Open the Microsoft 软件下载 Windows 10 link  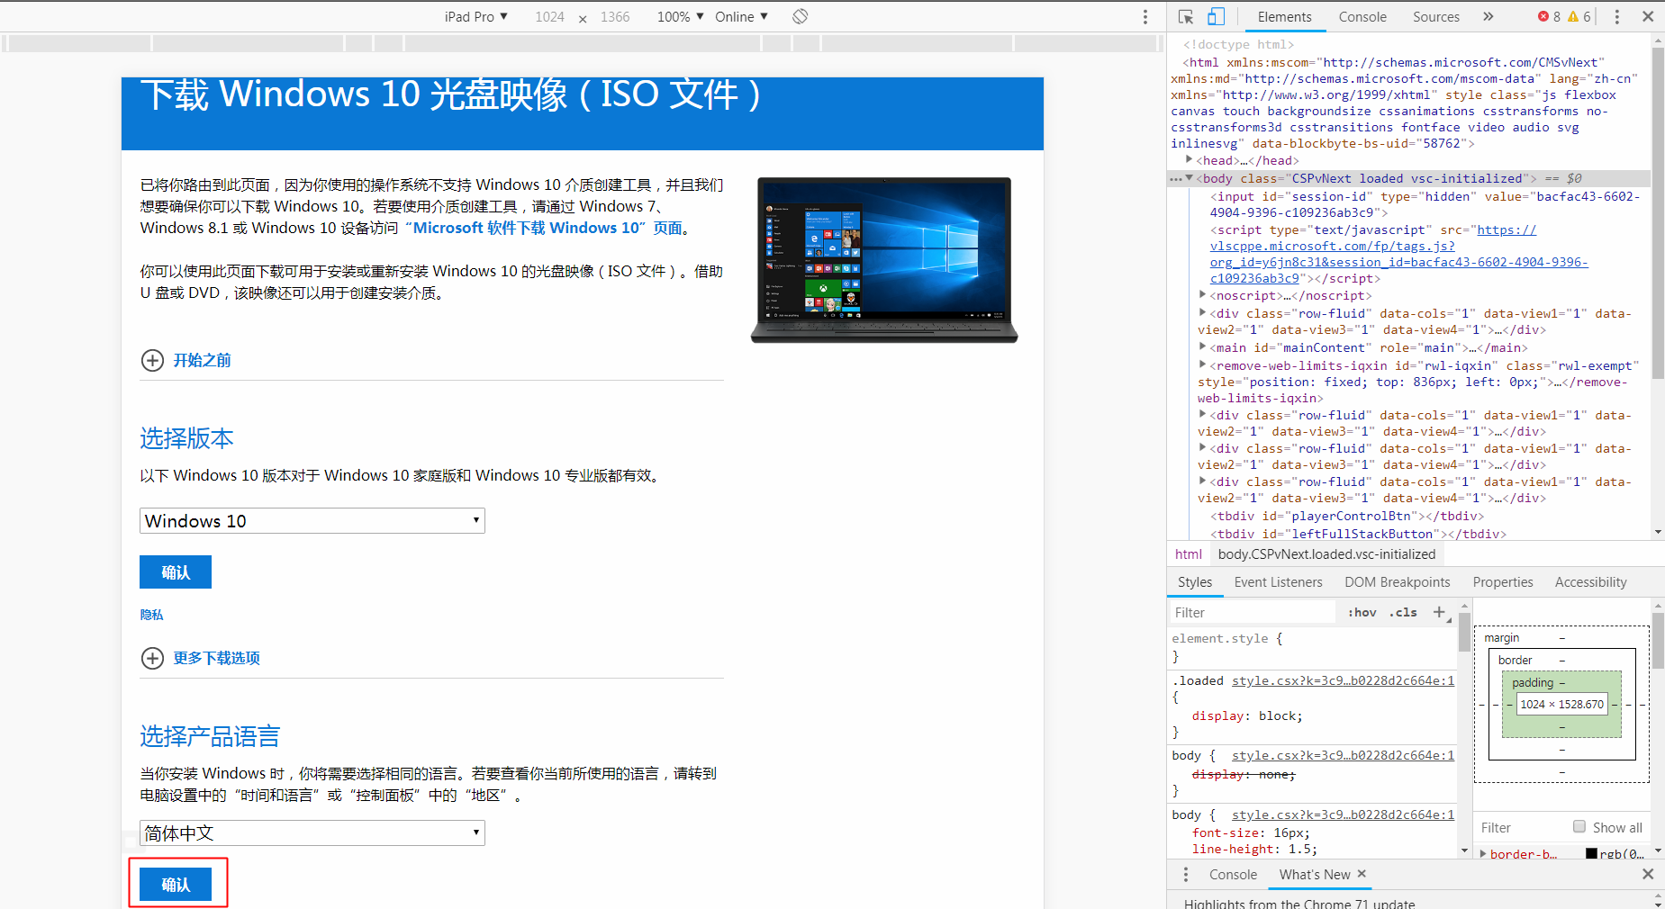(544, 228)
